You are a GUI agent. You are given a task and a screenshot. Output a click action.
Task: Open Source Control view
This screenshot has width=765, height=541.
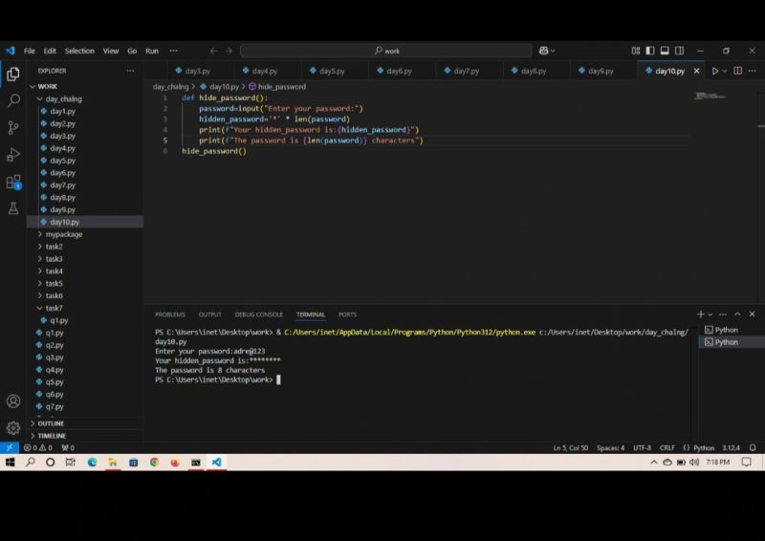[13, 127]
